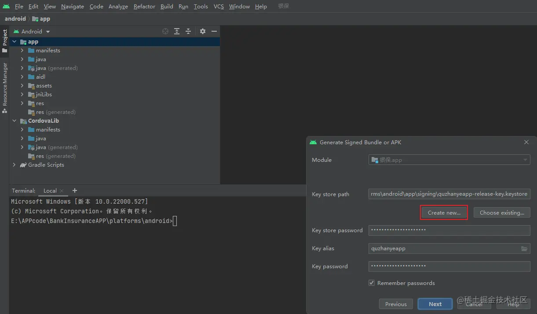The height and width of the screenshot is (314, 537).
Task: Select app res (generated) row
Action: tap(114, 112)
